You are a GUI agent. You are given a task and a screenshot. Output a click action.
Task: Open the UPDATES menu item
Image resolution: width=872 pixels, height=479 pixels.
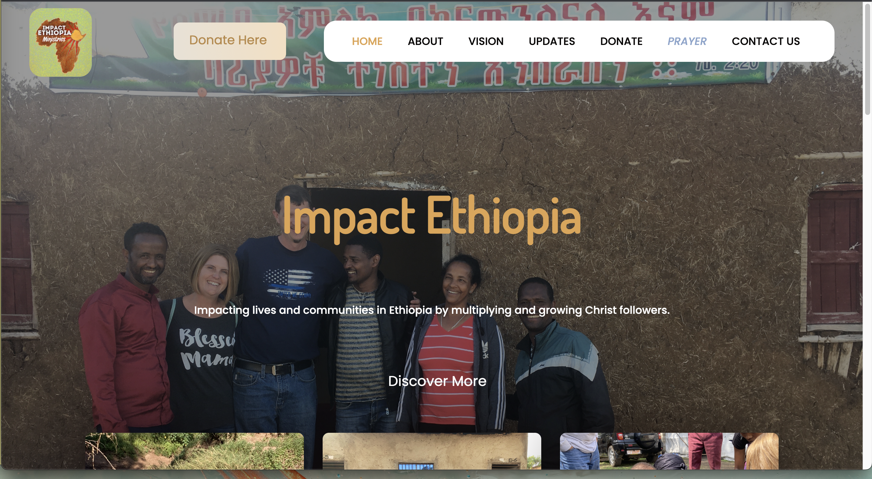coord(552,41)
